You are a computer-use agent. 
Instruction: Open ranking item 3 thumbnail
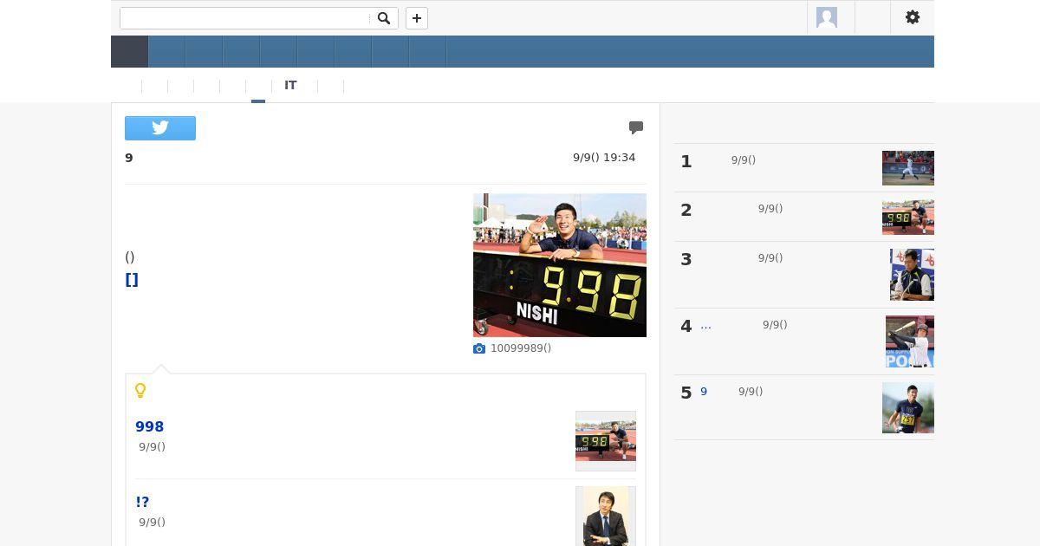pos(912,275)
